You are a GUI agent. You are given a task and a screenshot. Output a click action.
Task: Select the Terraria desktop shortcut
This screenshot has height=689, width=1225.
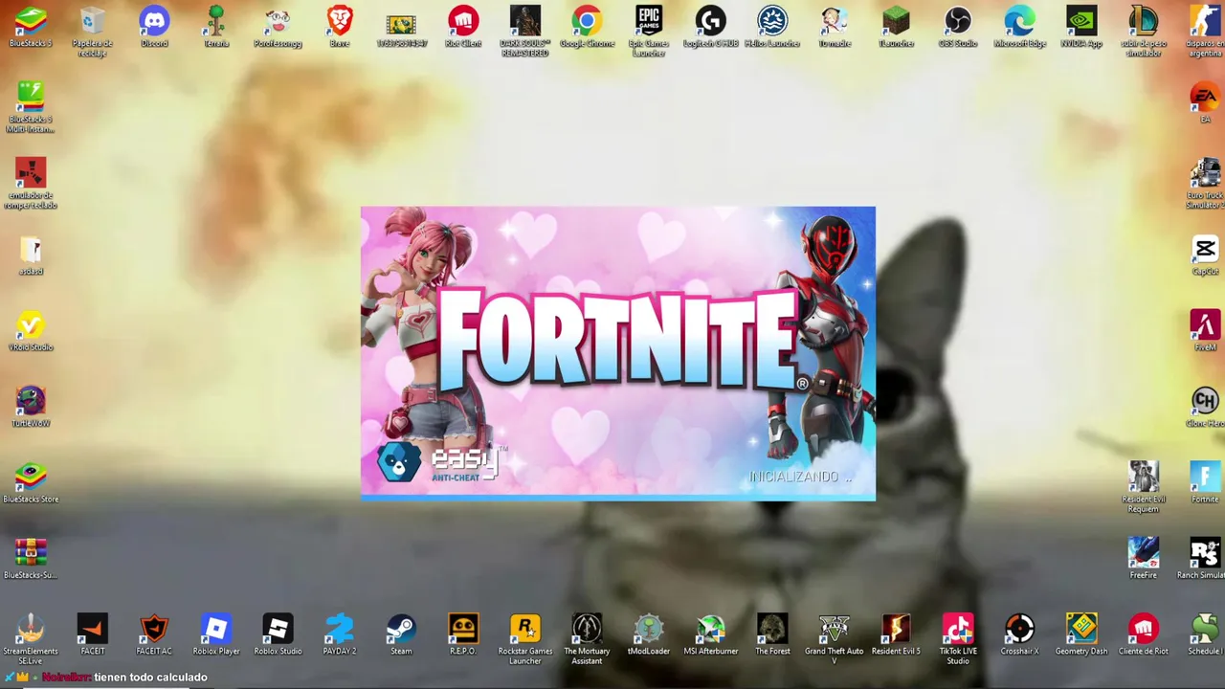click(216, 27)
